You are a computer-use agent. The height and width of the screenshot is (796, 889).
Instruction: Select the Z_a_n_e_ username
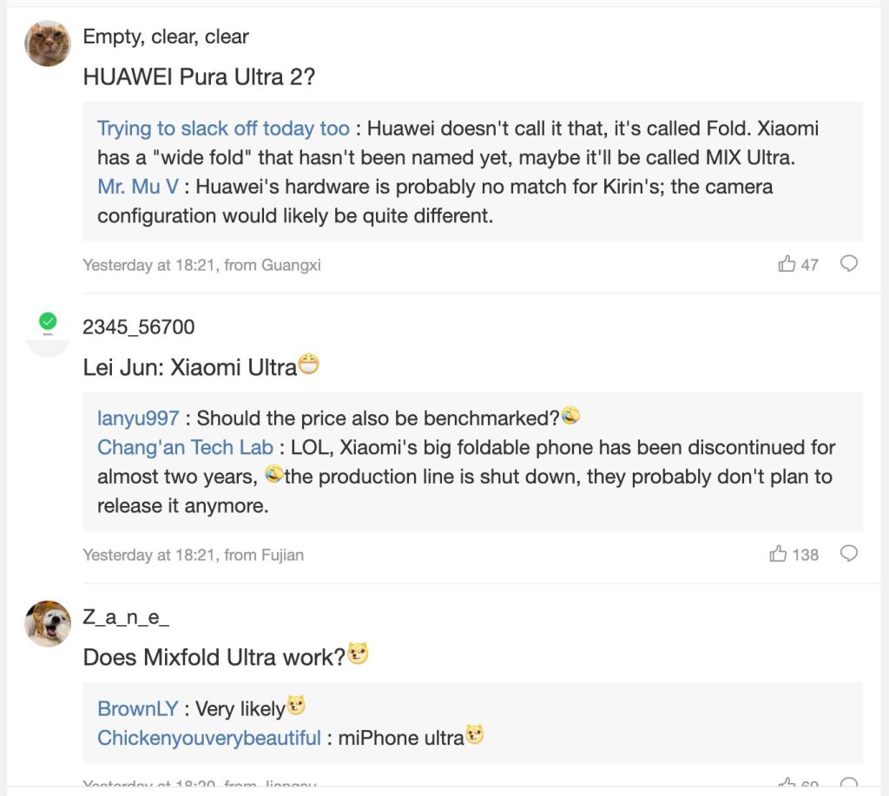click(x=126, y=618)
